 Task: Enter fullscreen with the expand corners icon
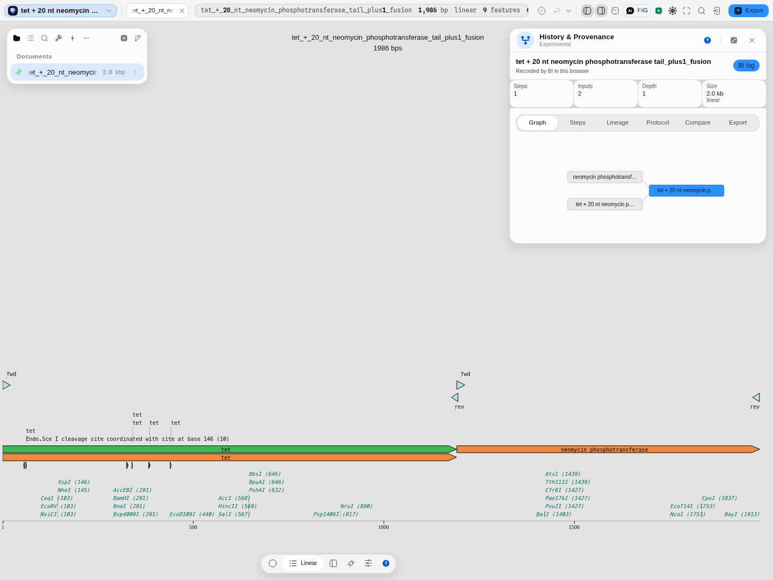687,11
